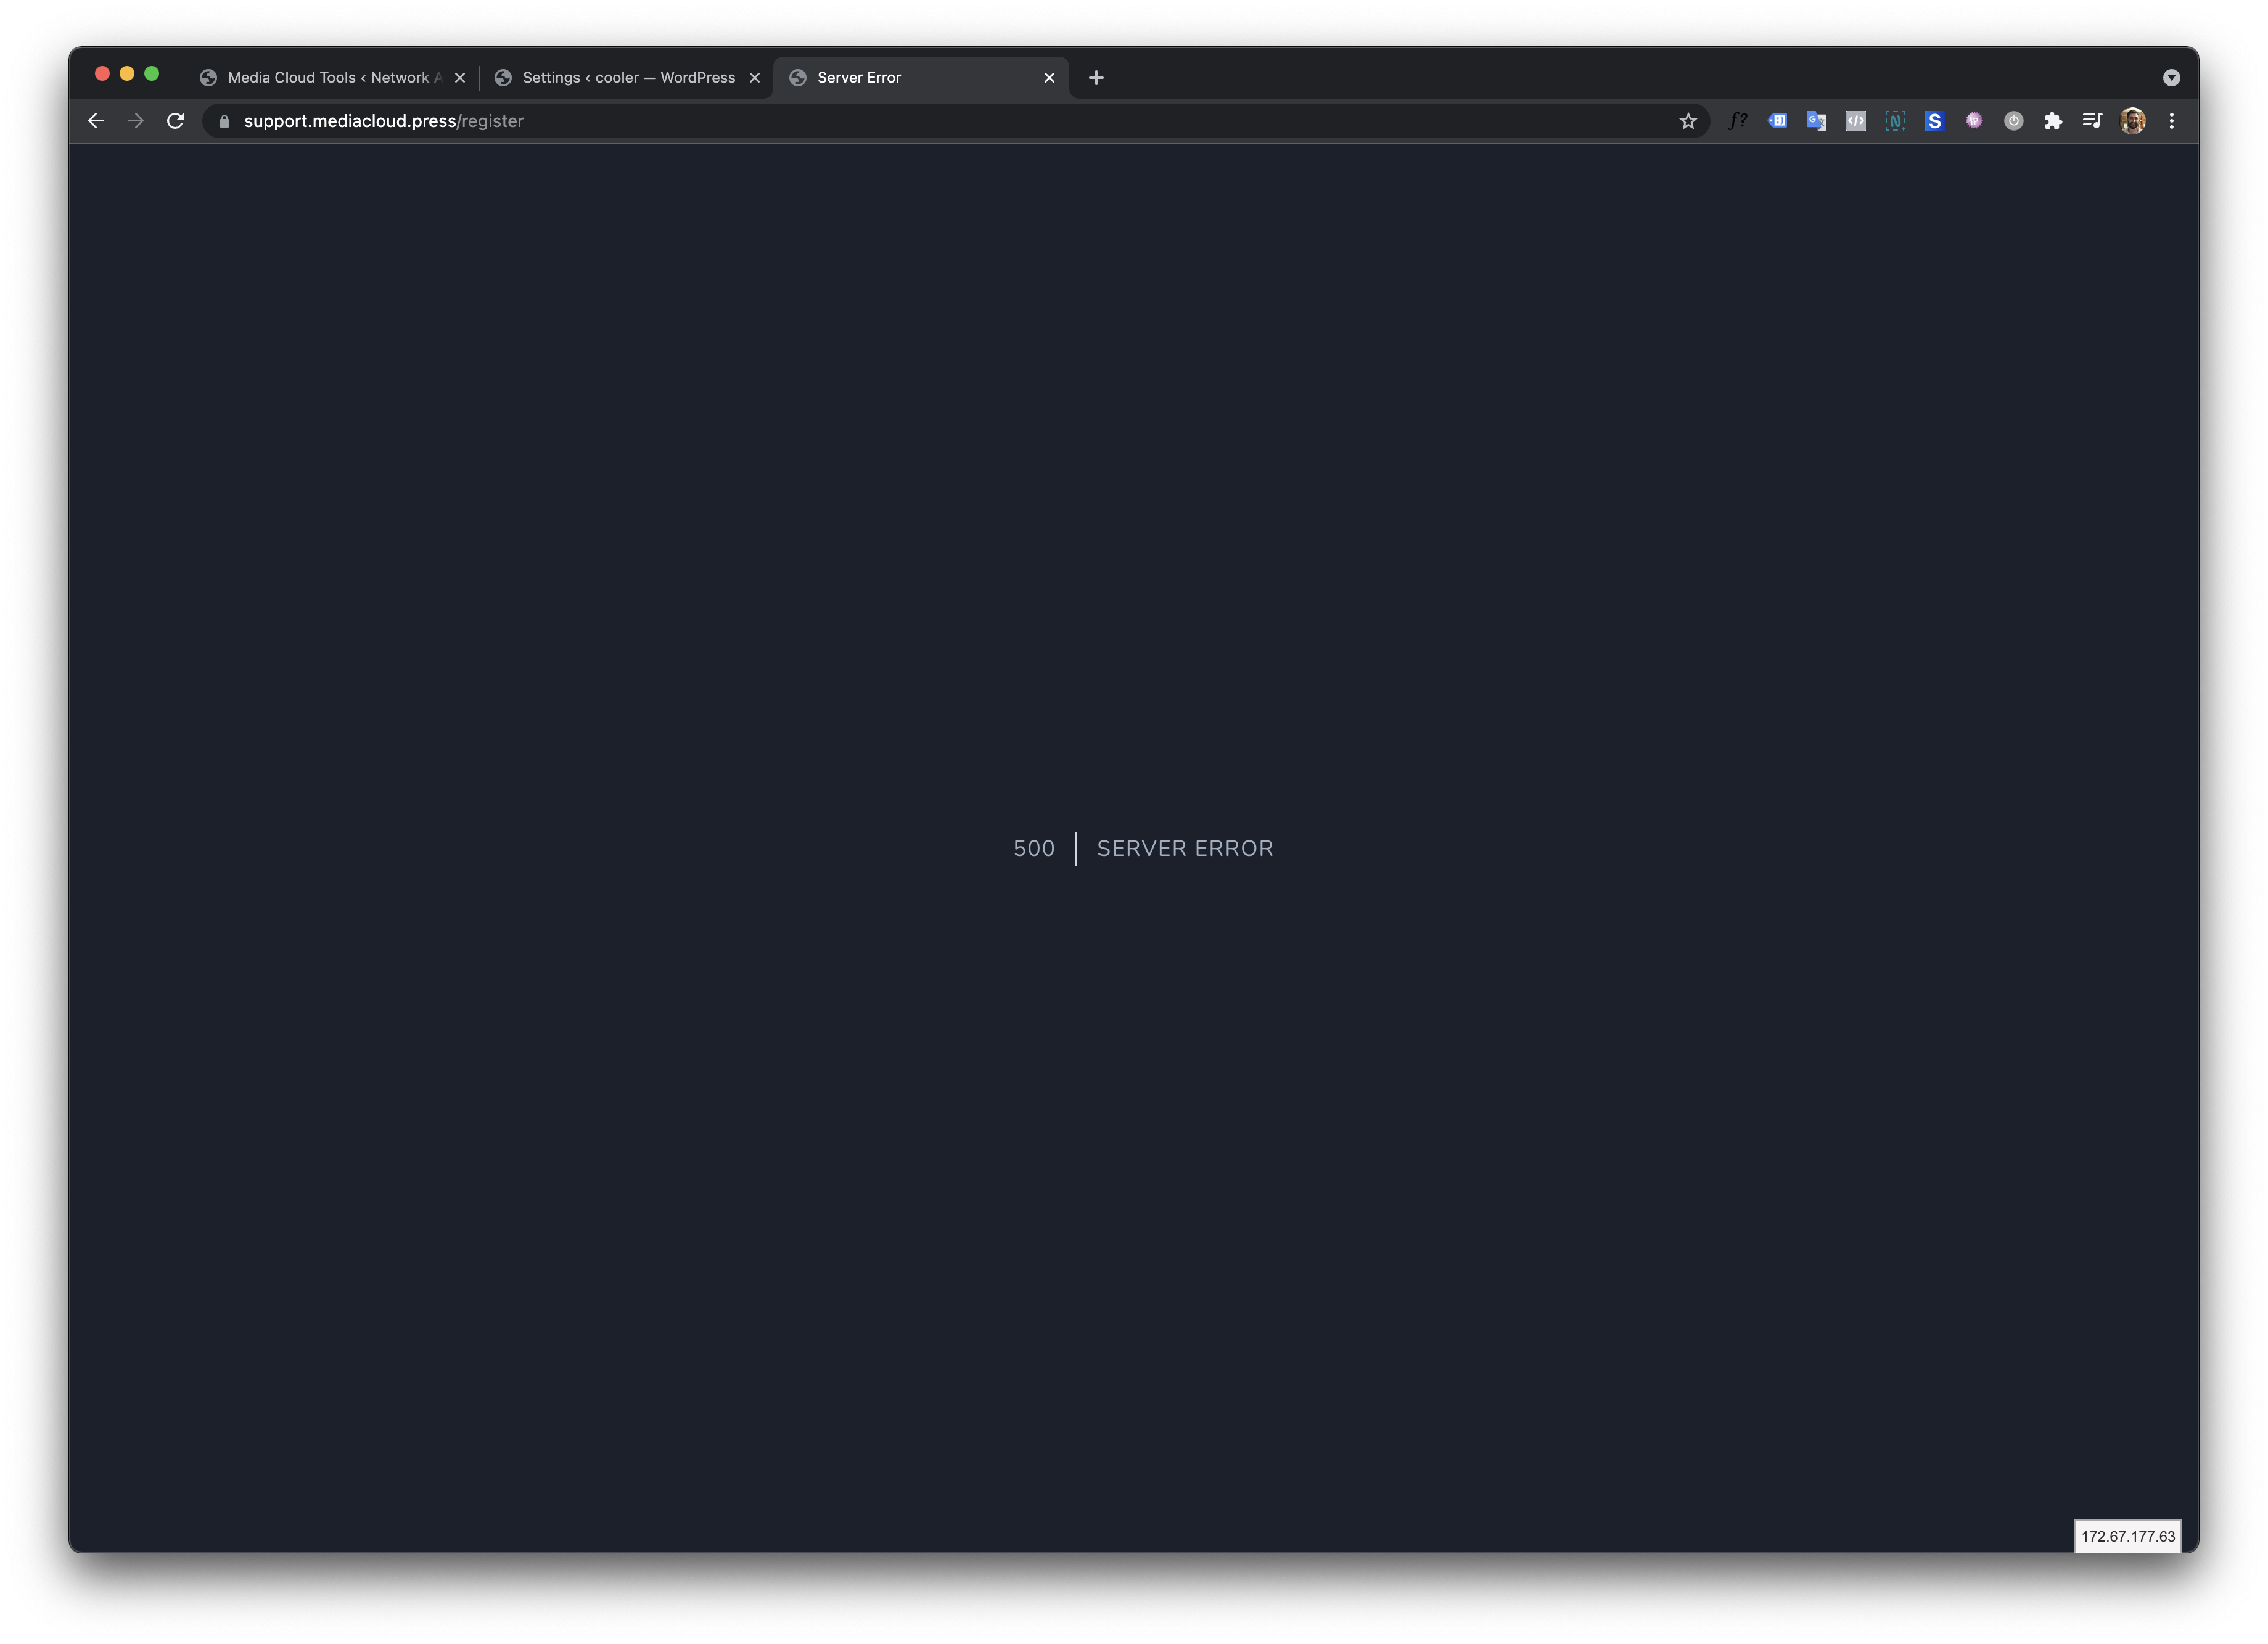Screen dimensions: 2268x1644
Task: Go back to previous page
Action: [x=96, y=121]
